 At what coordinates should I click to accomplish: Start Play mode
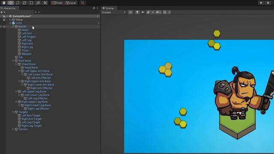point(261,3)
